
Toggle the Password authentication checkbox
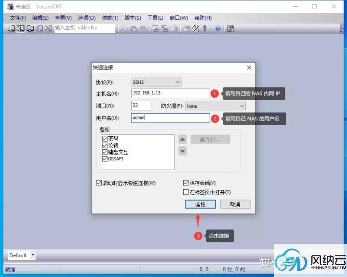tap(105, 139)
